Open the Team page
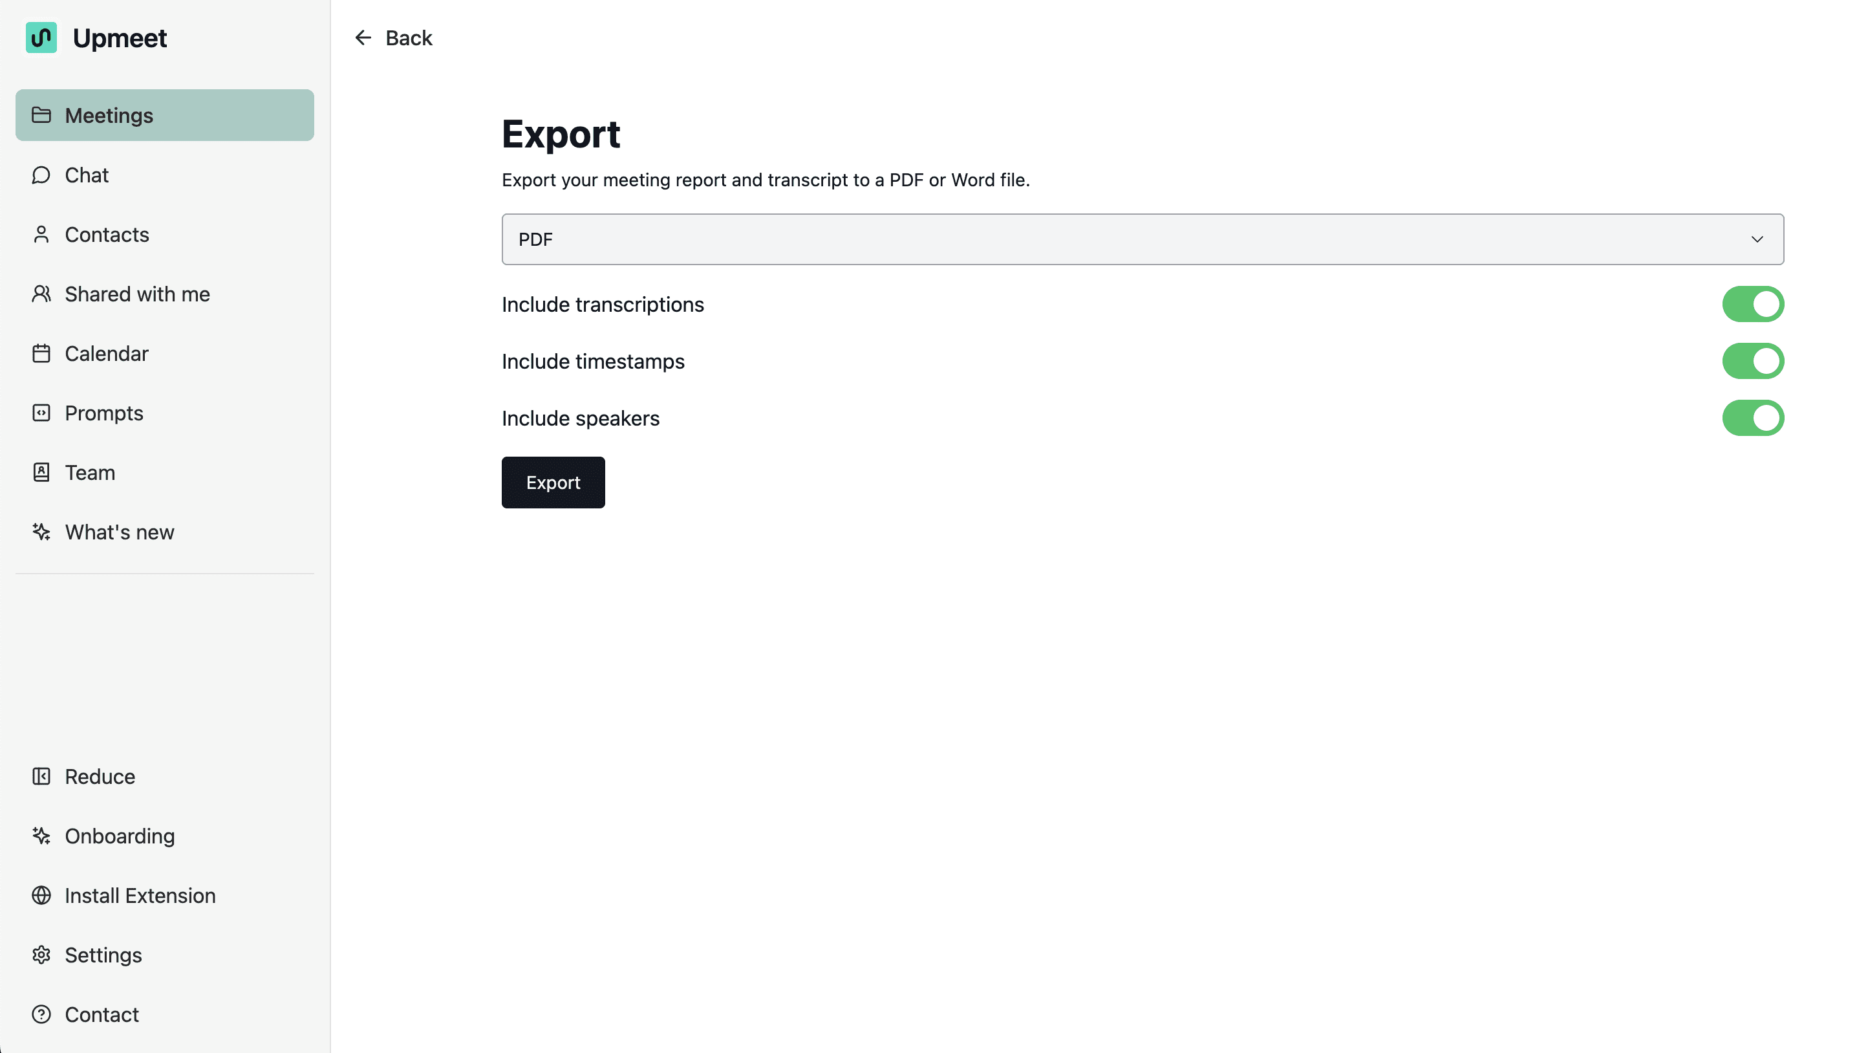The image size is (1857, 1053). (x=90, y=472)
